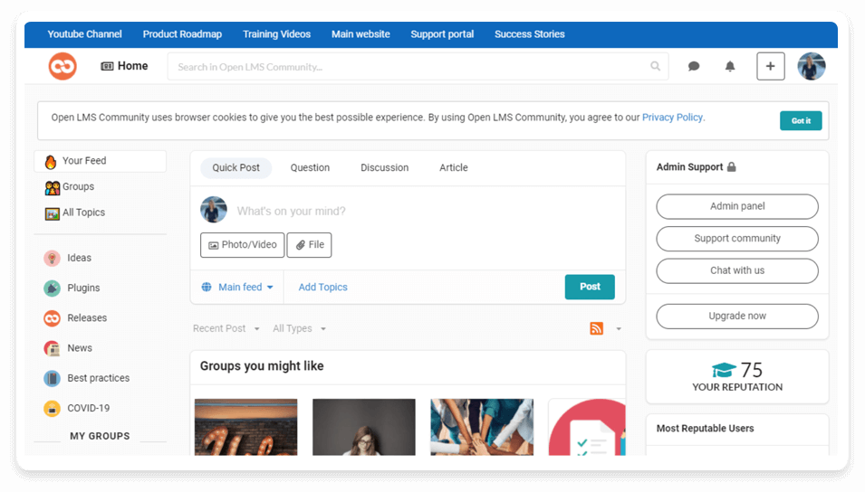Click the search magnifier icon
The height and width of the screenshot is (492, 865).
coord(656,66)
